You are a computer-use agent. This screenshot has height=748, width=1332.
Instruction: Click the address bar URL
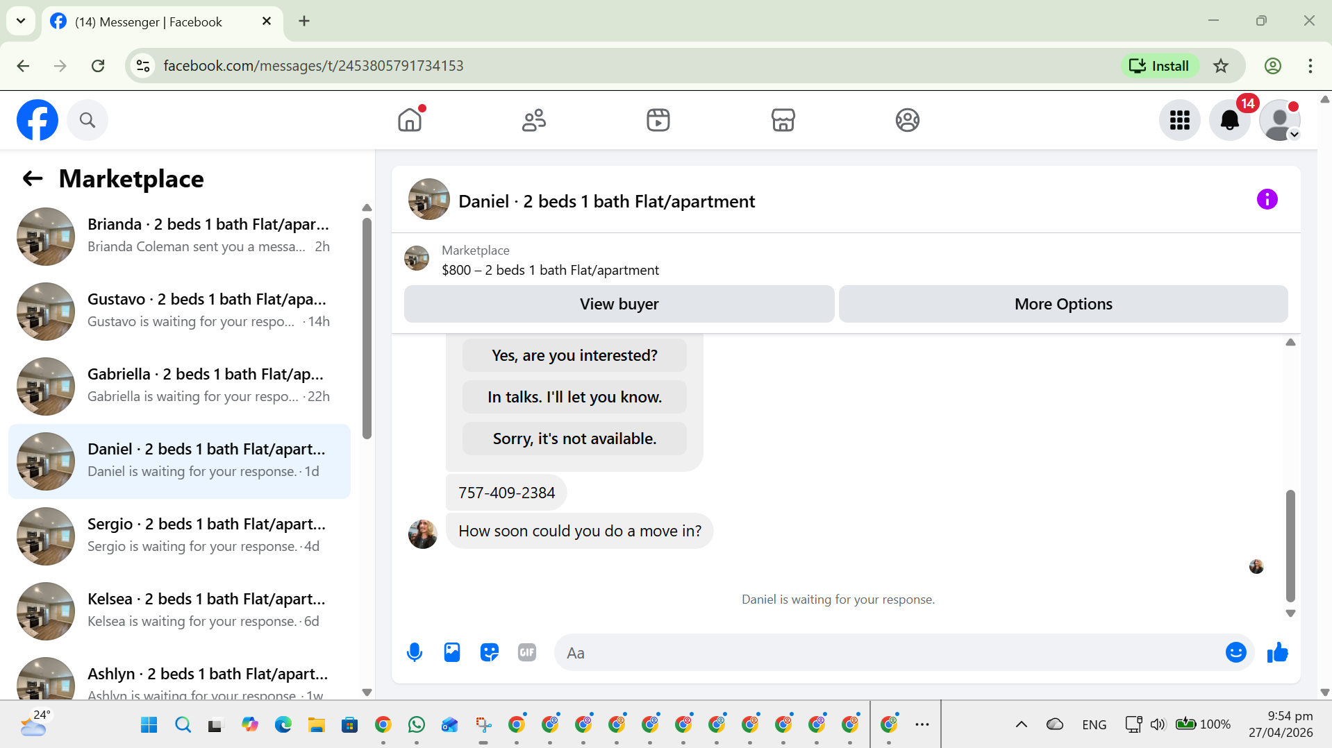coord(313,66)
